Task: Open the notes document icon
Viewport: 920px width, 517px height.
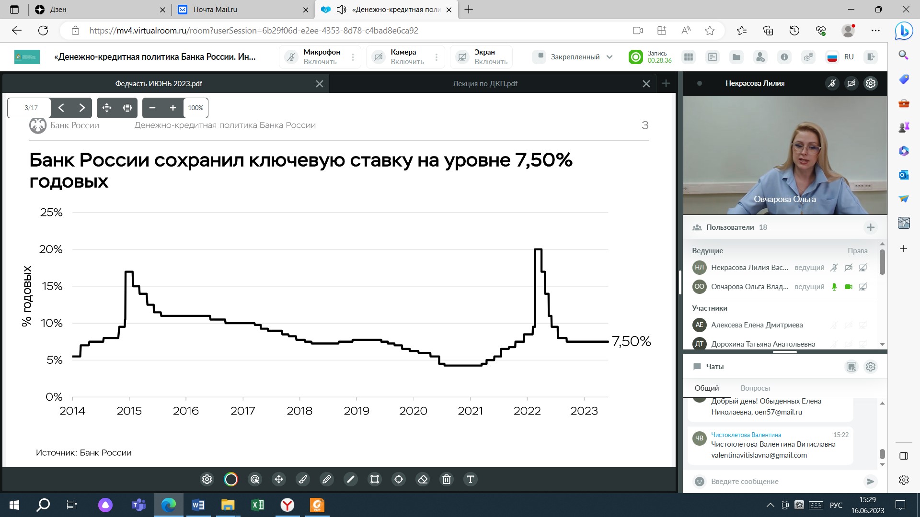Action: (713, 57)
